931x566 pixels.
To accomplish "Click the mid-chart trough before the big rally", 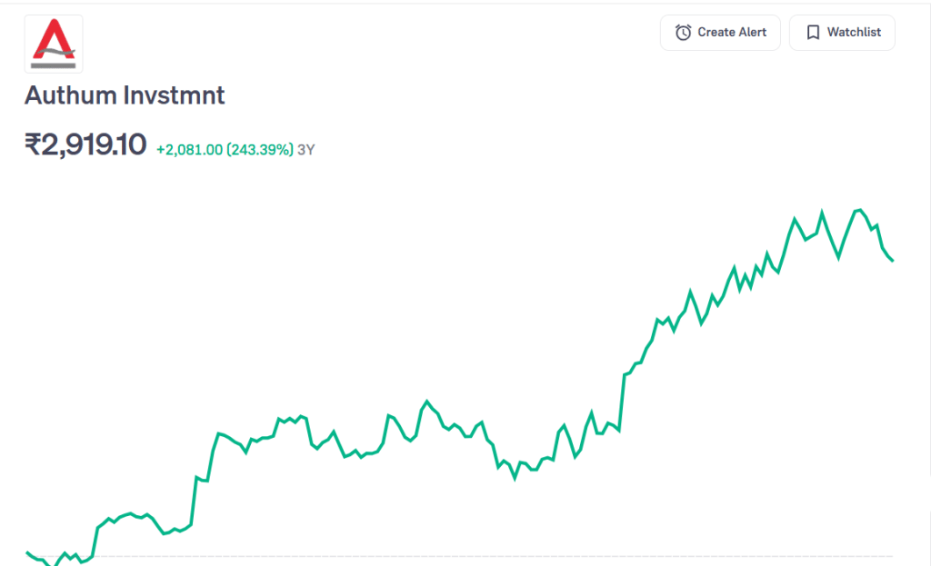I will click(515, 477).
